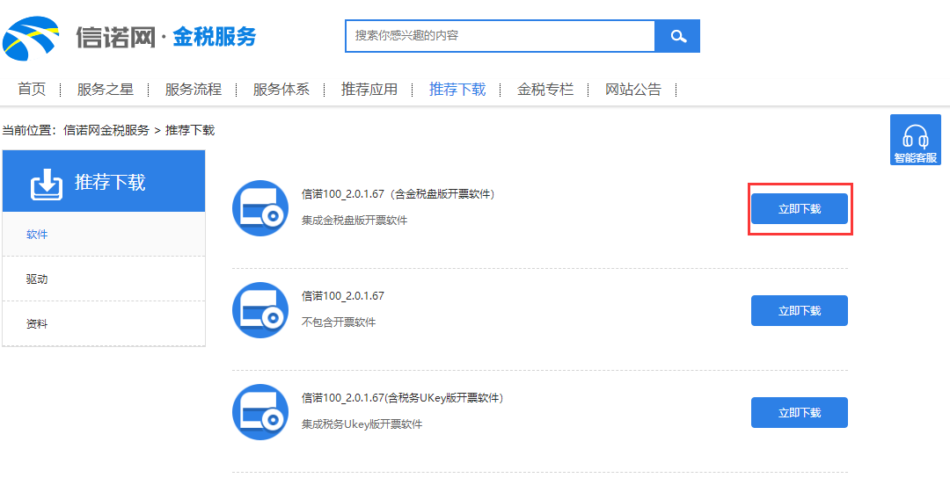950x478 pixels.
Task: Click title 信诺100_2.0.1.67（含金税盘版开票软件）
Action: point(398,194)
